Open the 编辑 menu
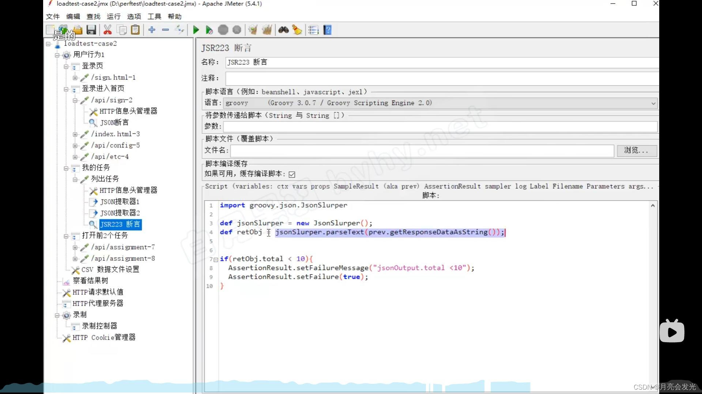 pyautogui.click(x=73, y=16)
